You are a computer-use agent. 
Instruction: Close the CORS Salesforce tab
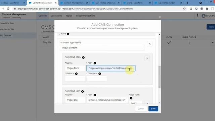[150, 3]
